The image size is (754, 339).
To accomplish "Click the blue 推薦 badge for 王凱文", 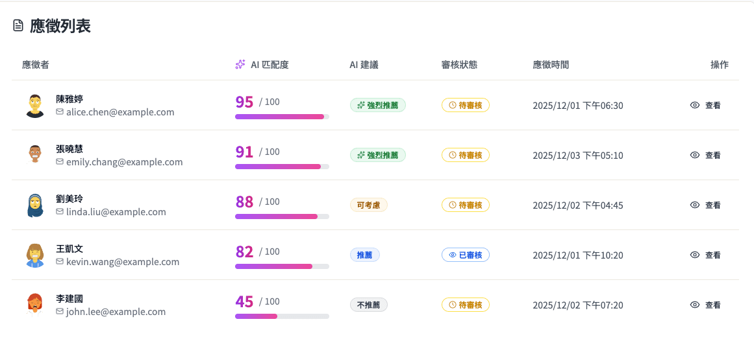I will [365, 255].
